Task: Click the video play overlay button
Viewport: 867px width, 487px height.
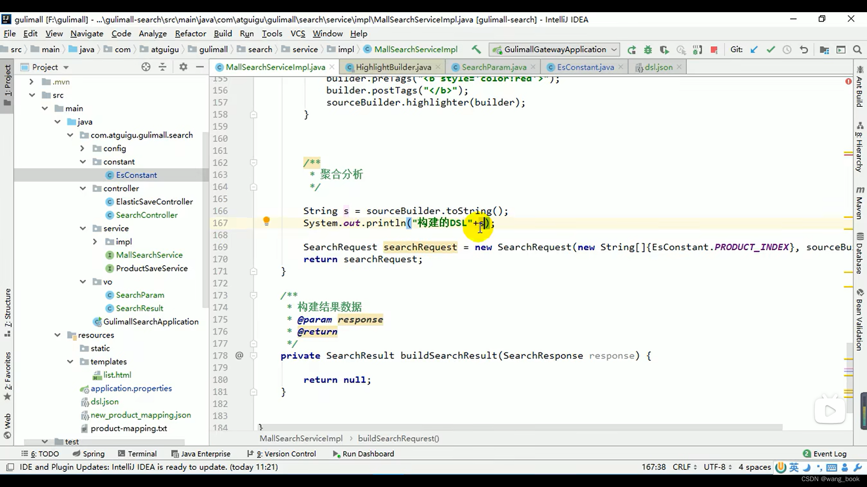Action: pos(830,410)
